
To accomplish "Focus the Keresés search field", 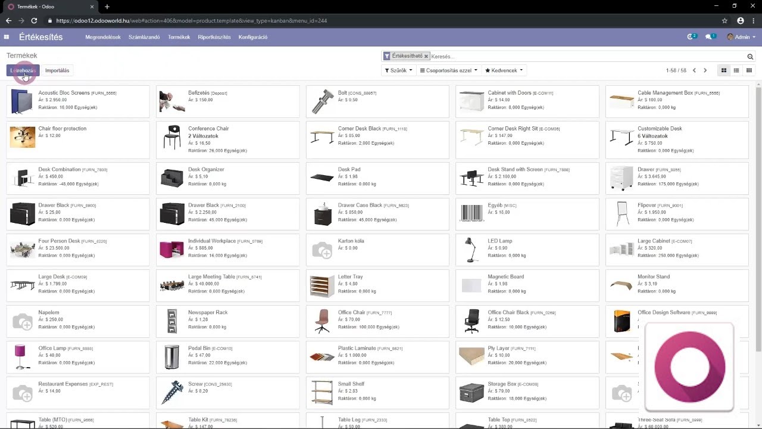I will pos(586,57).
